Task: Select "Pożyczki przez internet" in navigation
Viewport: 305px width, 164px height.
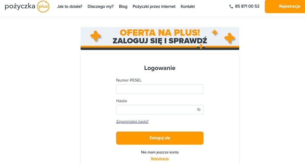Action: [154, 6]
